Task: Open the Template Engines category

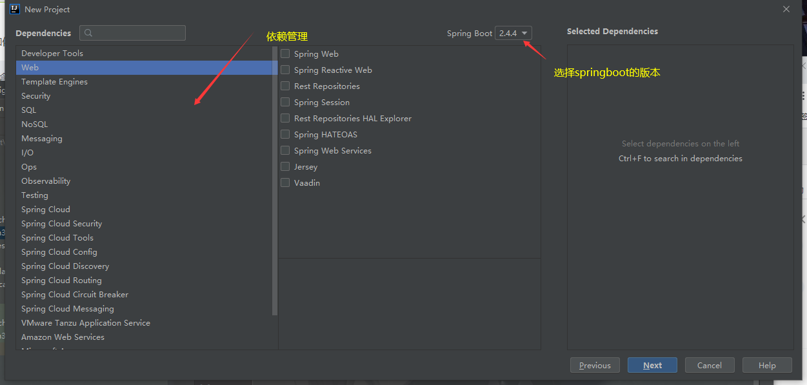Action: point(144,82)
